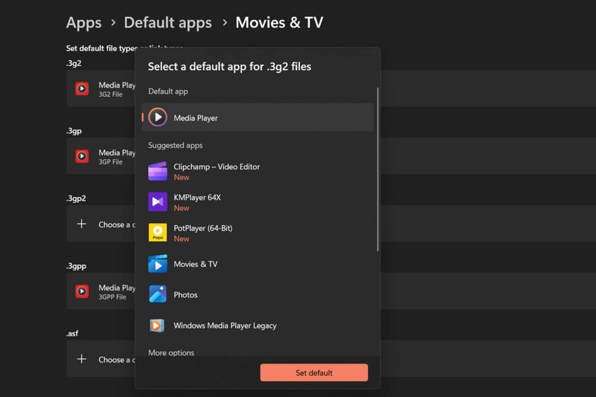596x397 pixels.
Task: Open the 3GP File default row
Action: [x=101, y=156]
